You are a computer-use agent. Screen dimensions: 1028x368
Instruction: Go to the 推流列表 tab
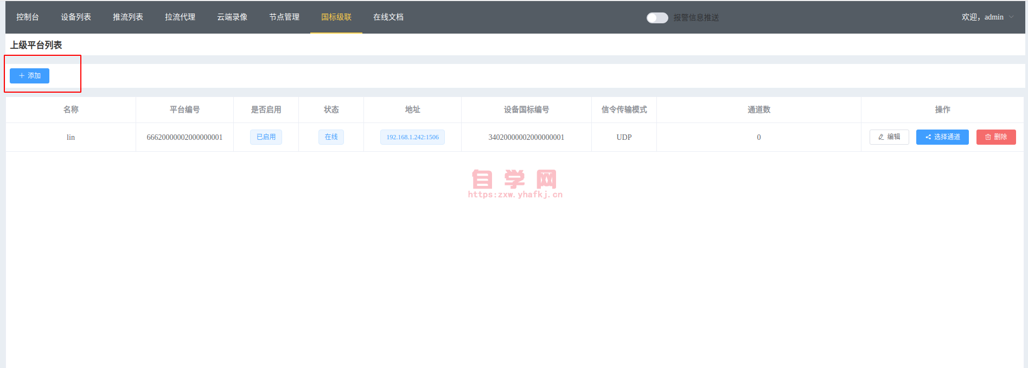(x=128, y=17)
